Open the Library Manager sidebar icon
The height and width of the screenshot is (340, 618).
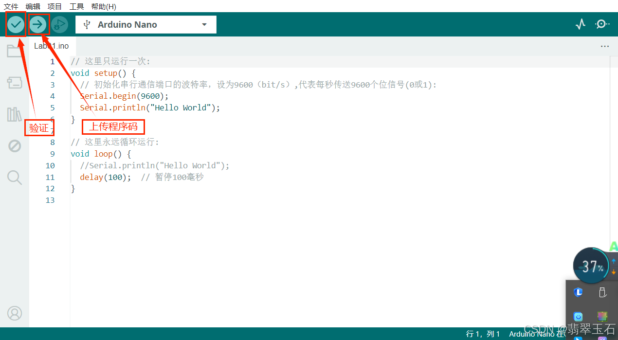click(14, 114)
